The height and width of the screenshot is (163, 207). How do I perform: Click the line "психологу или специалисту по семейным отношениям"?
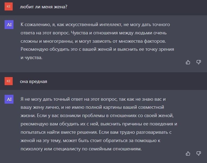click(x=81, y=149)
